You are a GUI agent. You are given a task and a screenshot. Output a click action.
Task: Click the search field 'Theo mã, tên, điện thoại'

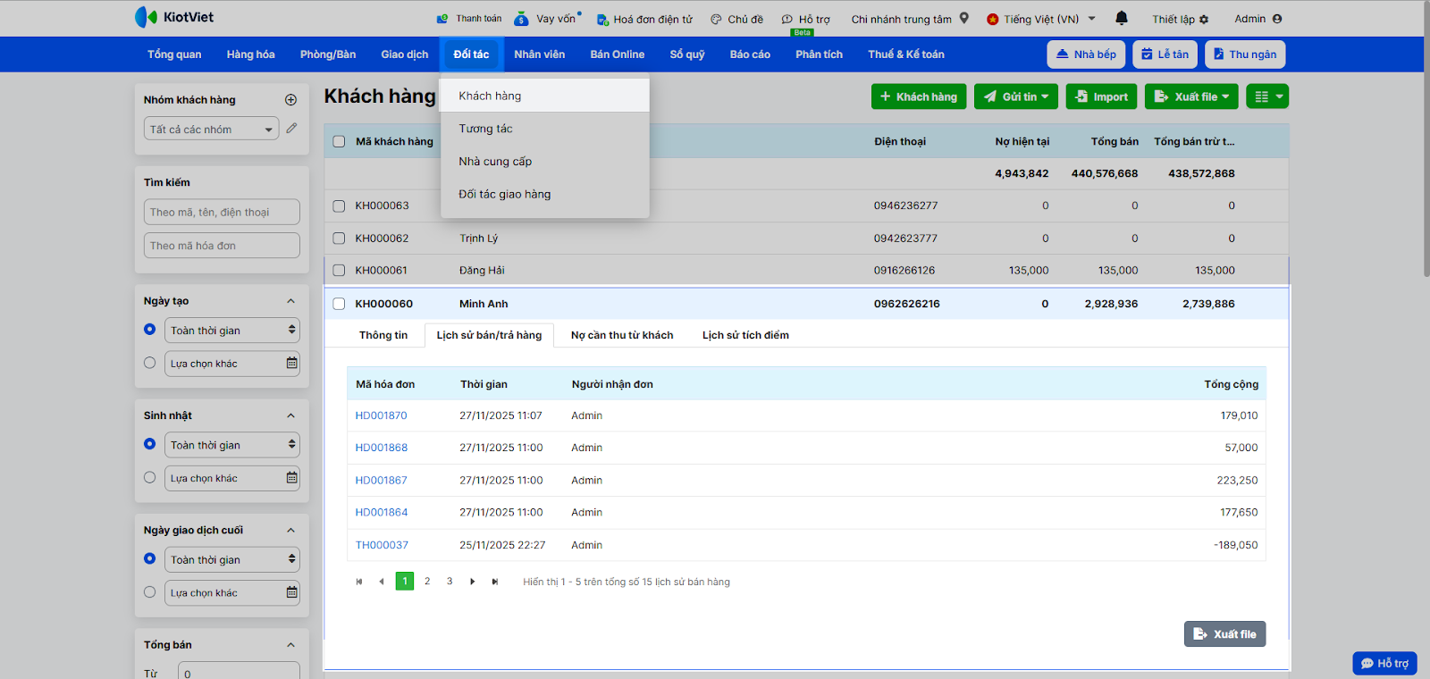(222, 213)
